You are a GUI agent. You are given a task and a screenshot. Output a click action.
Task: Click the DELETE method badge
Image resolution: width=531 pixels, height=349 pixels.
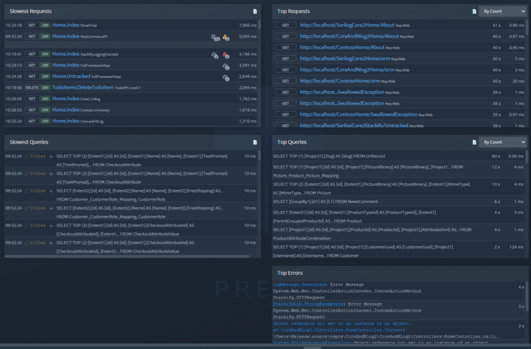tap(32, 87)
